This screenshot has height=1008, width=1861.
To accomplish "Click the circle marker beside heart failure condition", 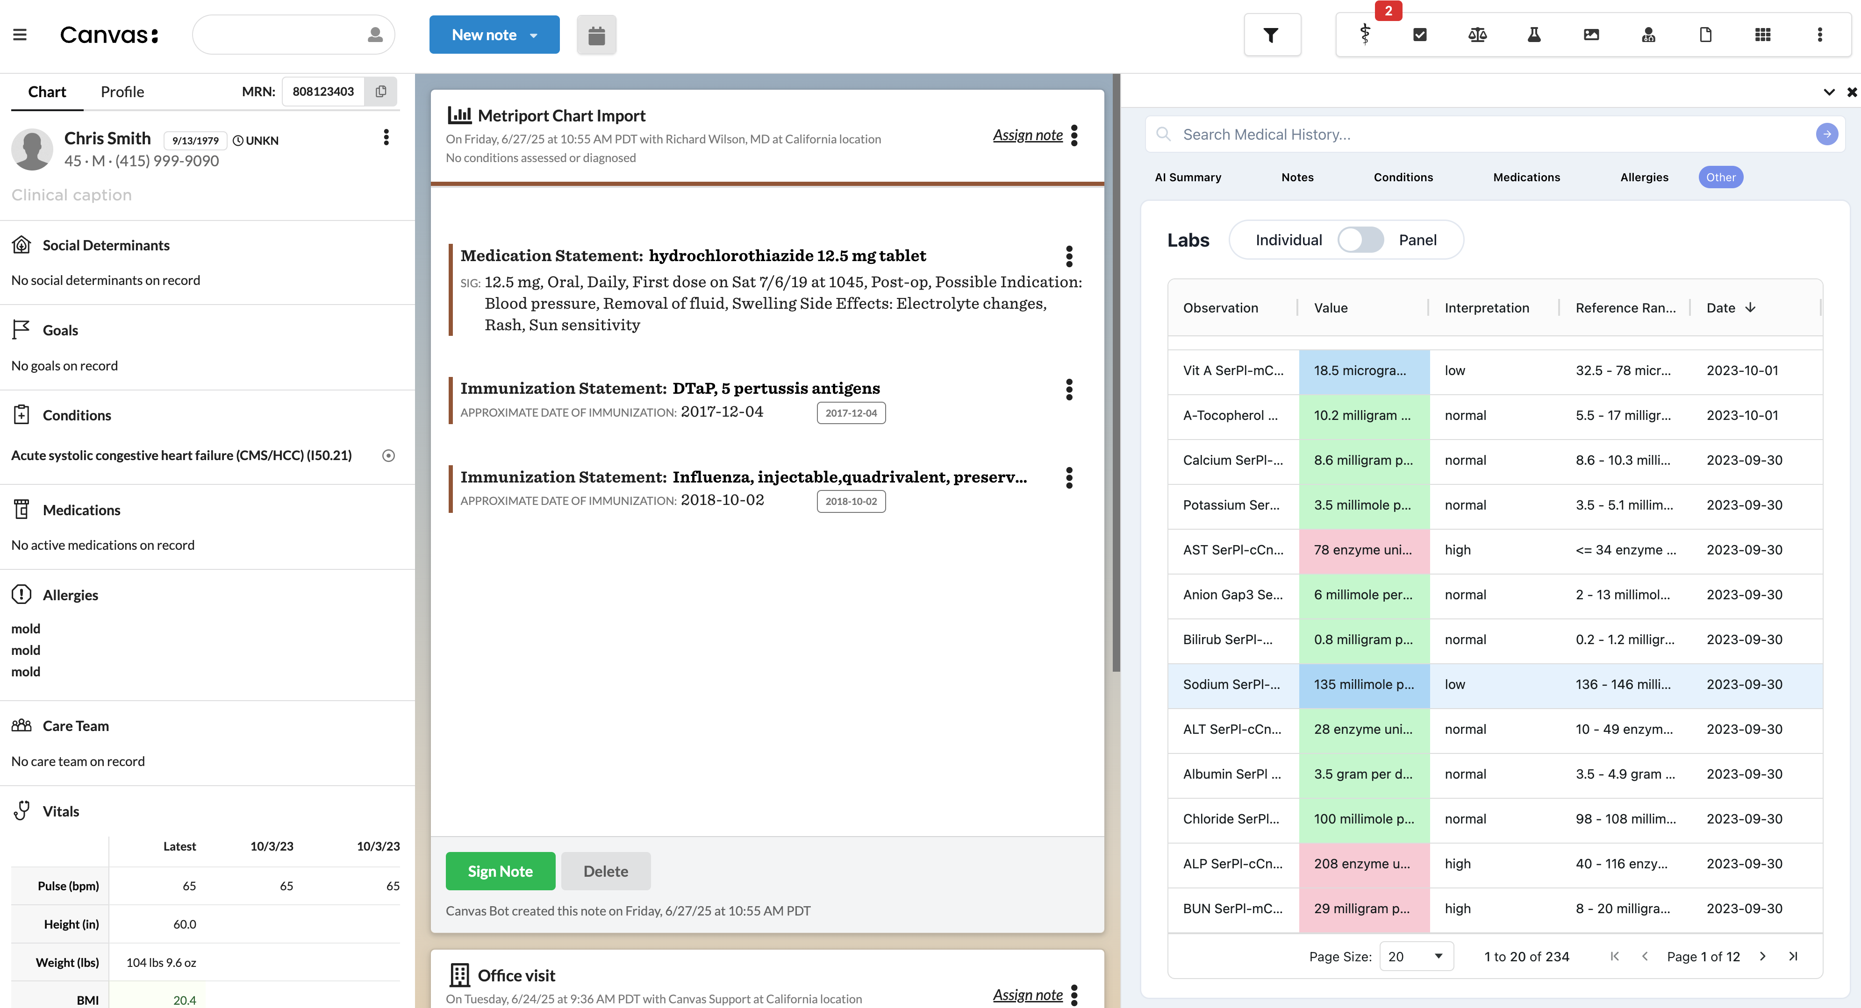I will coord(388,455).
